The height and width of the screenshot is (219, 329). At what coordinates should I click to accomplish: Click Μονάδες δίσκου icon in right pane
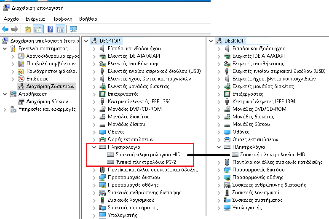pyautogui.click(x=227, y=125)
